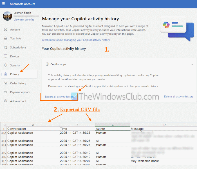Click View my benefits link
Viewport: 197px width, 169px height.
coord(24,20)
